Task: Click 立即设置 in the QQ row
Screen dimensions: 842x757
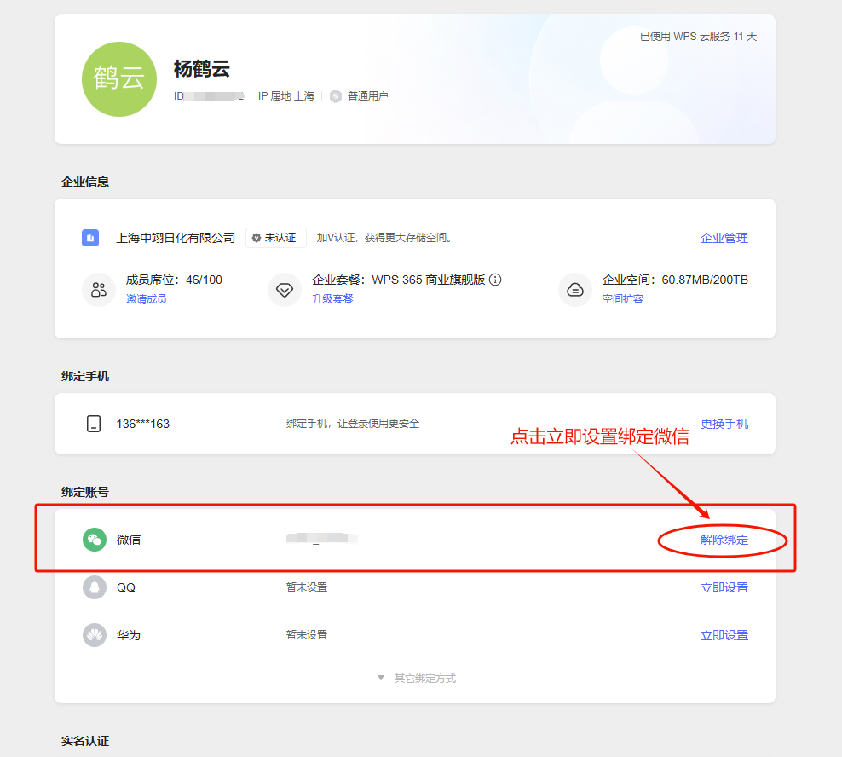Action: click(724, 587)
